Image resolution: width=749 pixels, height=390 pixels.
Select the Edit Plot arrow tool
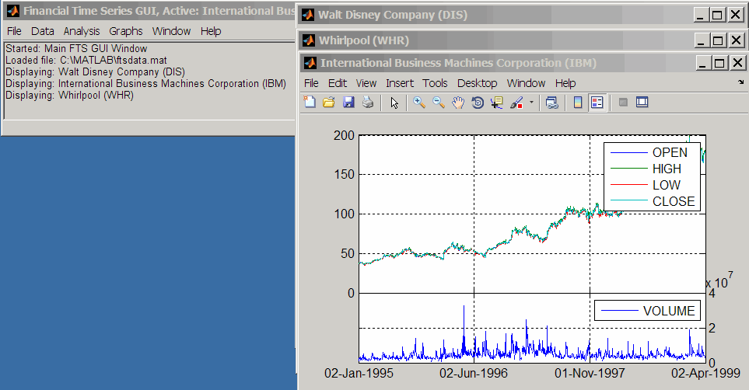click(x=394, y=103)
